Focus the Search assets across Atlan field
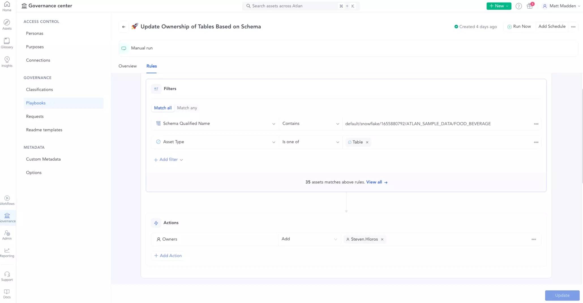 coord(301,6)
